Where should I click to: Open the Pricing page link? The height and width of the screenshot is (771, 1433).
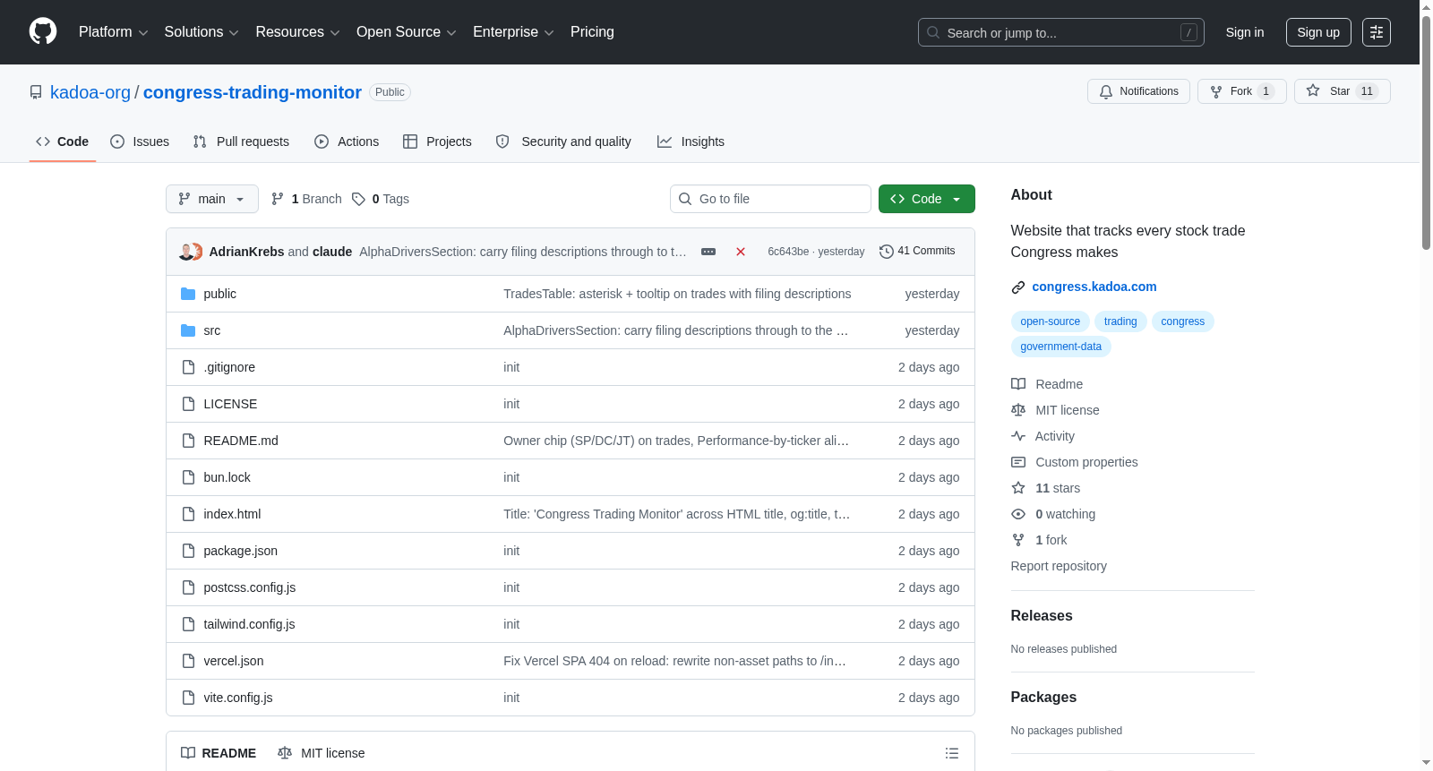click(592, 32)
